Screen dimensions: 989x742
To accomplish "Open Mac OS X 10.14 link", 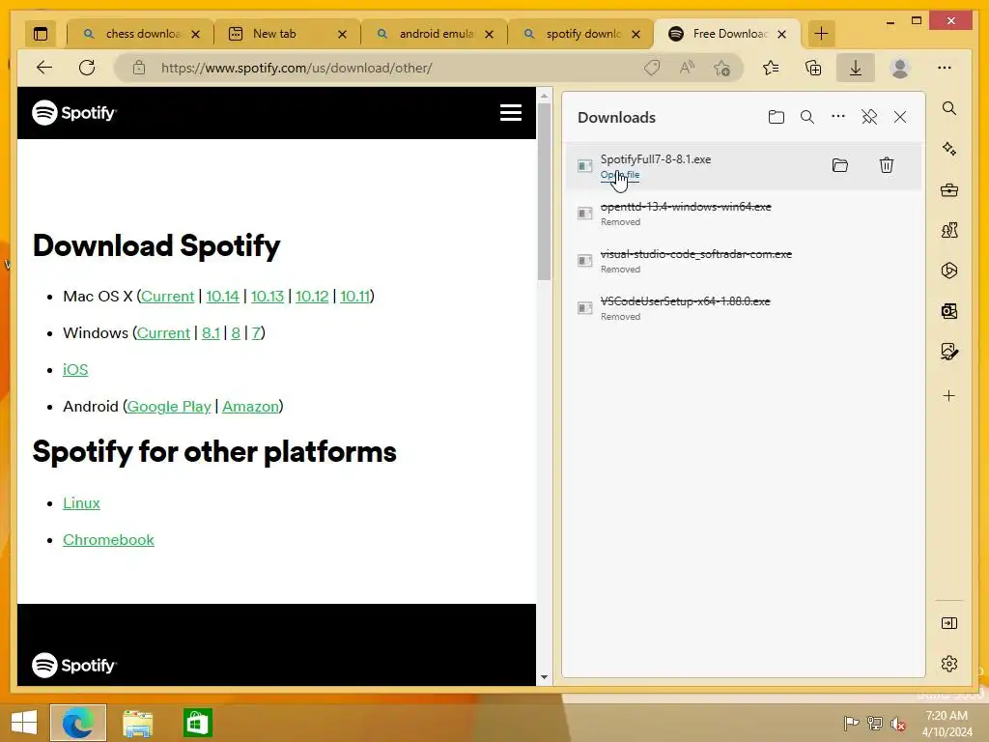I will click(x=223, y=296).
